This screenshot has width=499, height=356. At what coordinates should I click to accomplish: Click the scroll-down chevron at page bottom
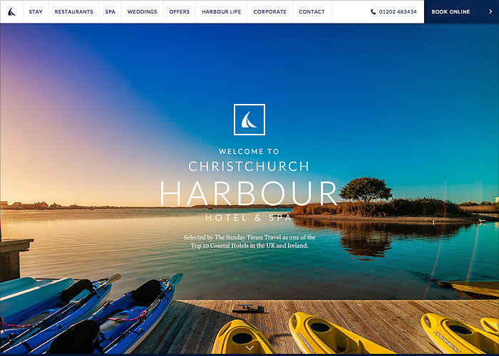point(249,348)
